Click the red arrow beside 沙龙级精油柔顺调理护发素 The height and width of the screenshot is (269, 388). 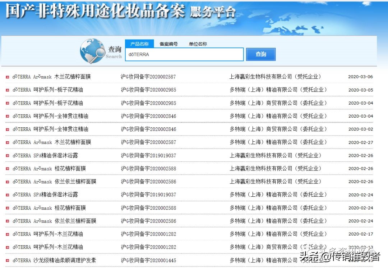pyautogui.click(x=8, y=260)
